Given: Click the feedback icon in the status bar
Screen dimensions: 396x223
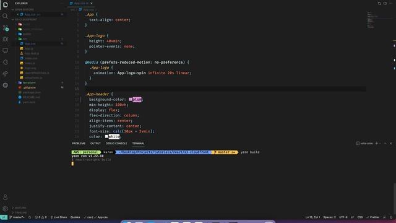Looking at the screenshot, I should coord(384,217).
